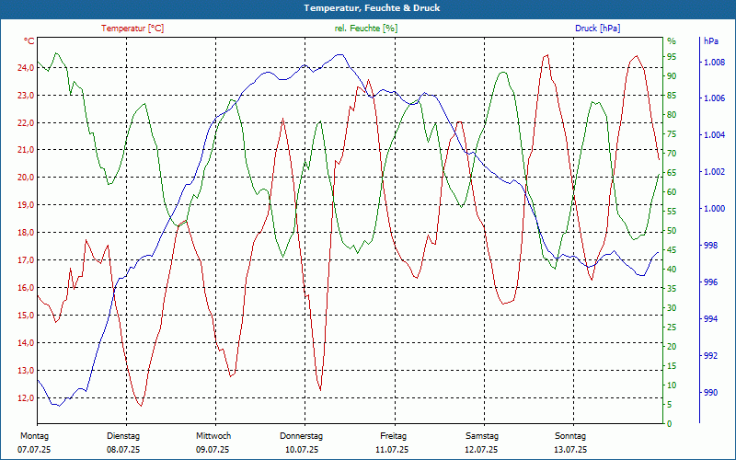Image resolution: width=736 pixels, height=460 pixels.
Task: Click the 'Montag' day label
Action: click(x=34, y=436)
